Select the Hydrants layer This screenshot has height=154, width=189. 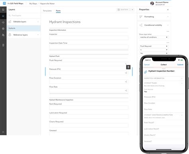24,28
